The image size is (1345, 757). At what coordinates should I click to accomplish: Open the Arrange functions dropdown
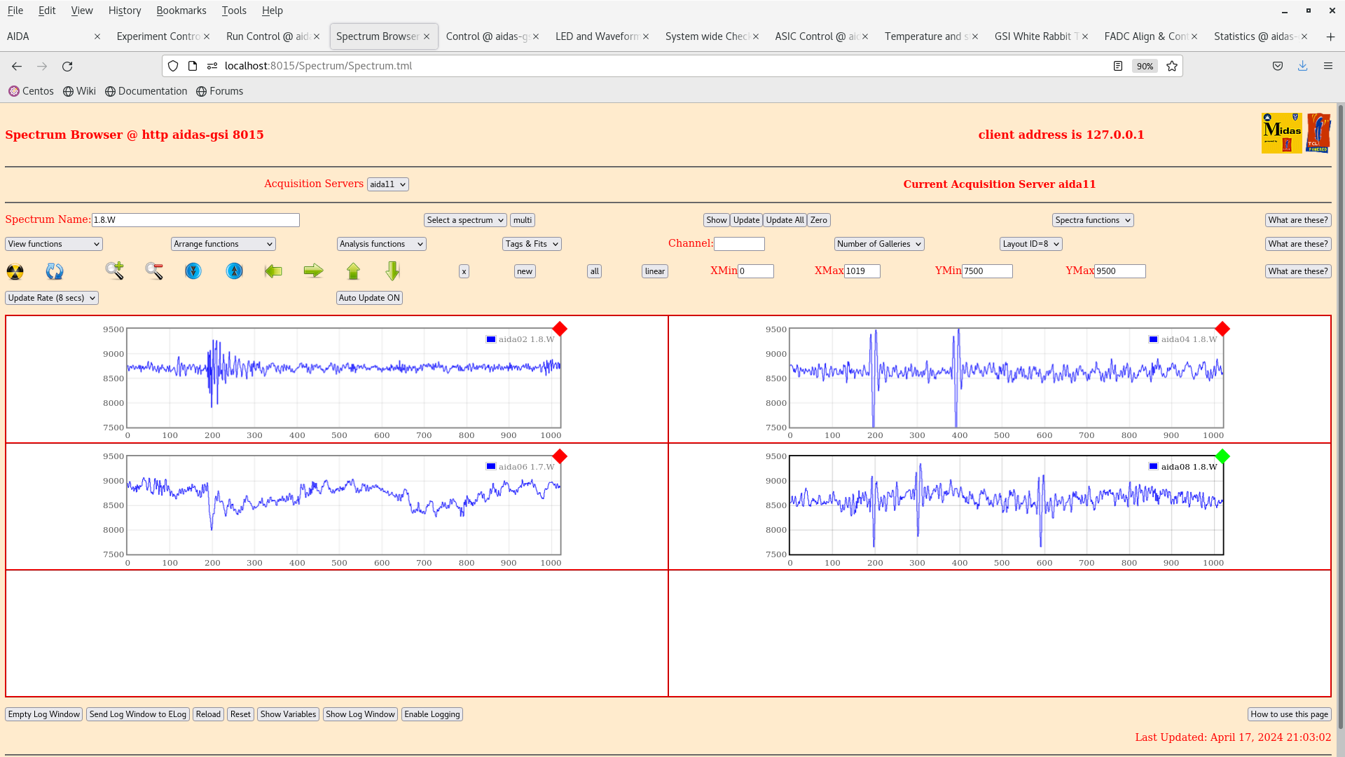223,244
